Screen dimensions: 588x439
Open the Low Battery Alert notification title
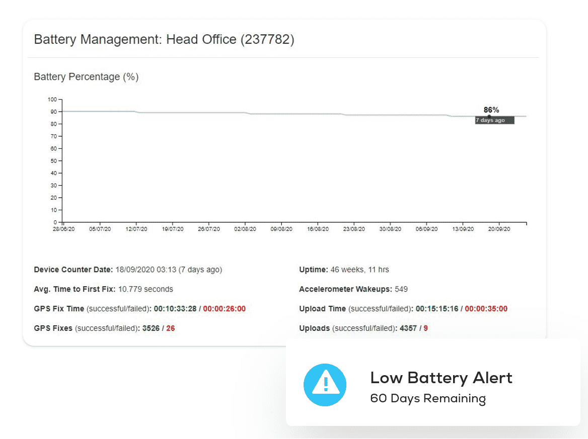click(x=441, y=378)
